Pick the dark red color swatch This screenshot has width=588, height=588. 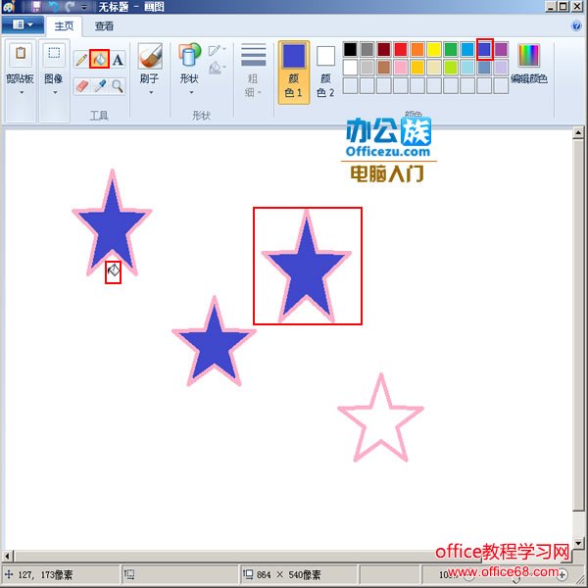383,50
